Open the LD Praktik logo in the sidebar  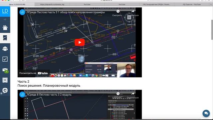pos(5,12)
